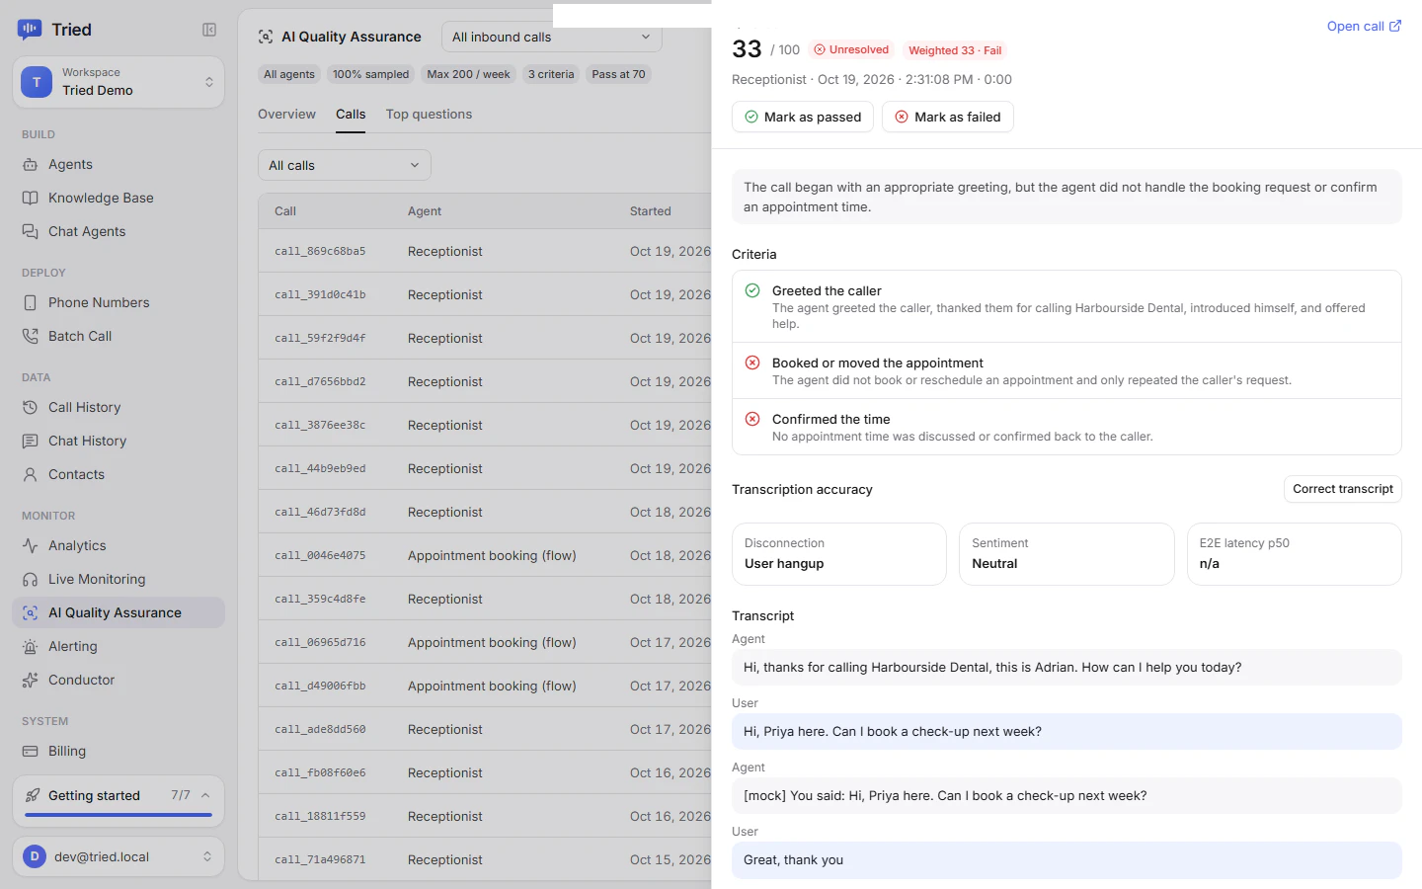The width and height of the screenshot is (1422, 889).
Task: Click the Max 200 / week chip
Action: tap(469, 74)
